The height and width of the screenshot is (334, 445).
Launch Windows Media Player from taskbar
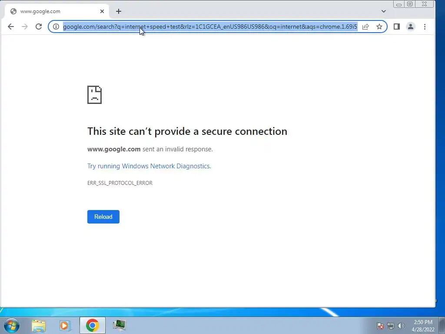[65, 325]
